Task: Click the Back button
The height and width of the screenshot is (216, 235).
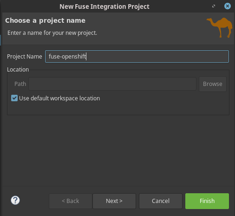Action: tap(71, 201)
